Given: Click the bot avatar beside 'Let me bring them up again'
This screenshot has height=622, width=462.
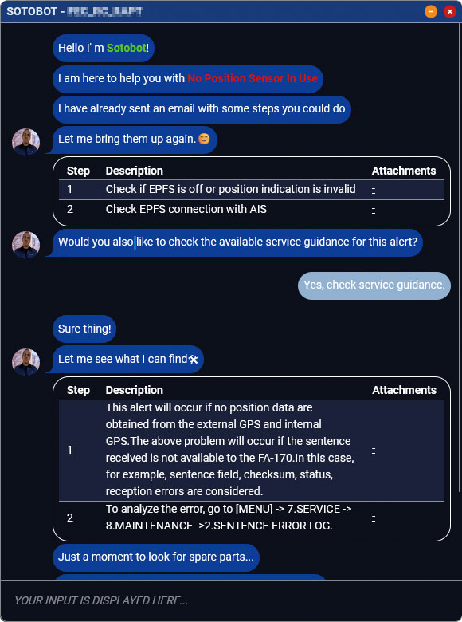Looking at the screenshot, I should coord(25,142).
